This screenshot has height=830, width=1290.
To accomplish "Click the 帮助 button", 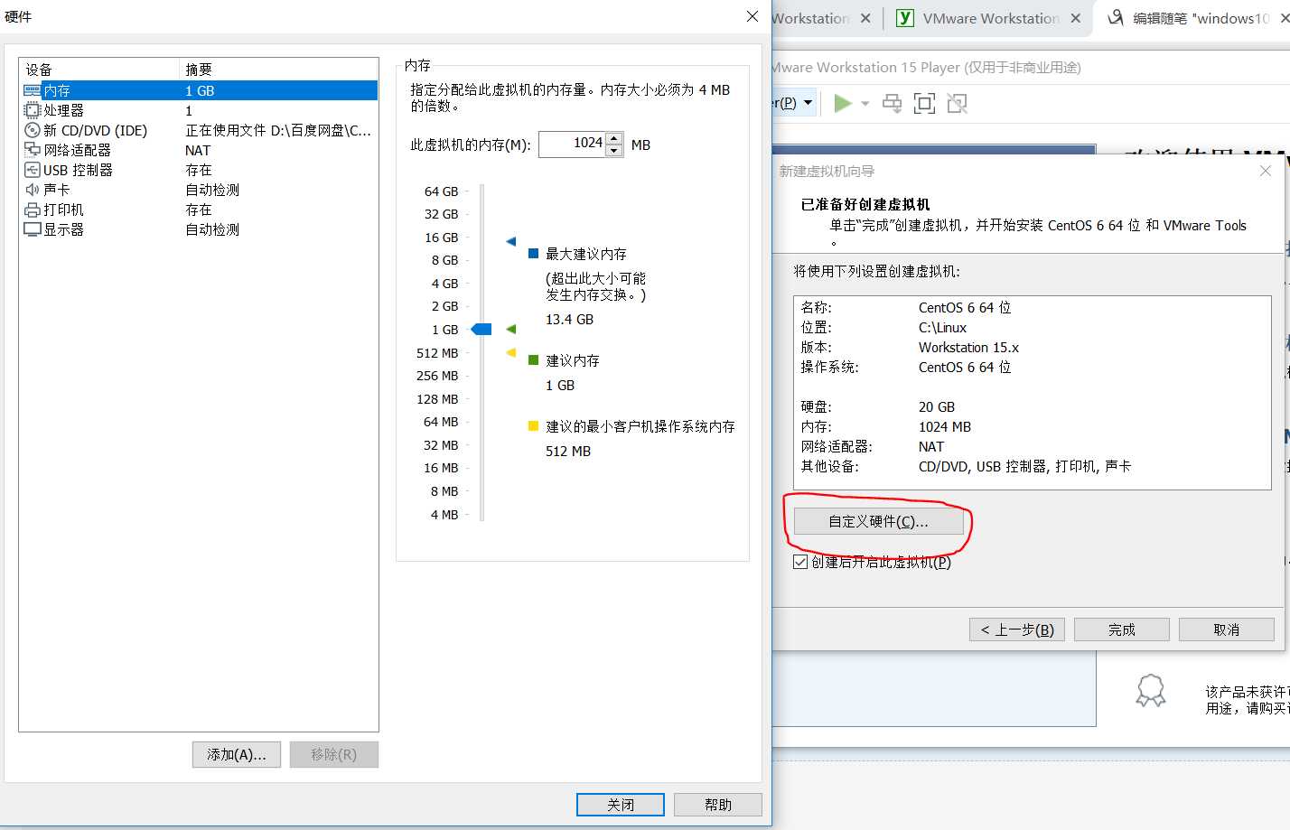I will point(718,805).
